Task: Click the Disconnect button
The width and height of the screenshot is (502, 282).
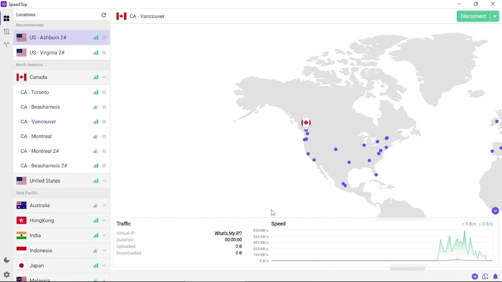Action: [x=473, y=16]
